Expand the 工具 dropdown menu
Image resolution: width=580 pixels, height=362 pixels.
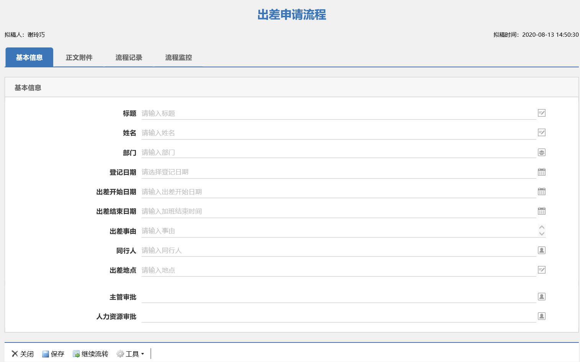point(131,354)
